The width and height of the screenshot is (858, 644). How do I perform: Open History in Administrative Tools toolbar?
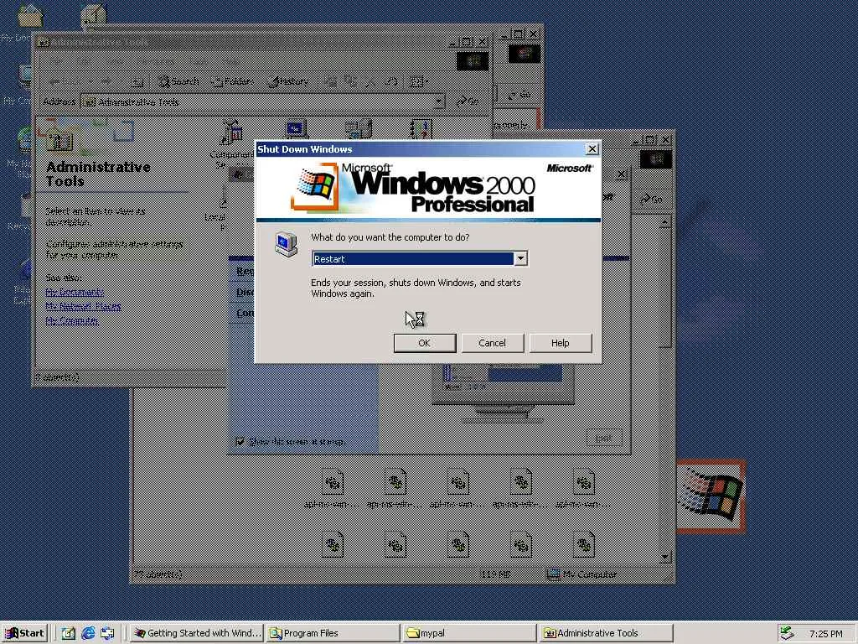click(288, 81)
